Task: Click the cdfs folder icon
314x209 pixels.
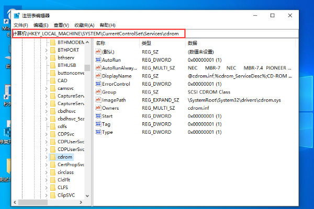Action: click(53, 126)
